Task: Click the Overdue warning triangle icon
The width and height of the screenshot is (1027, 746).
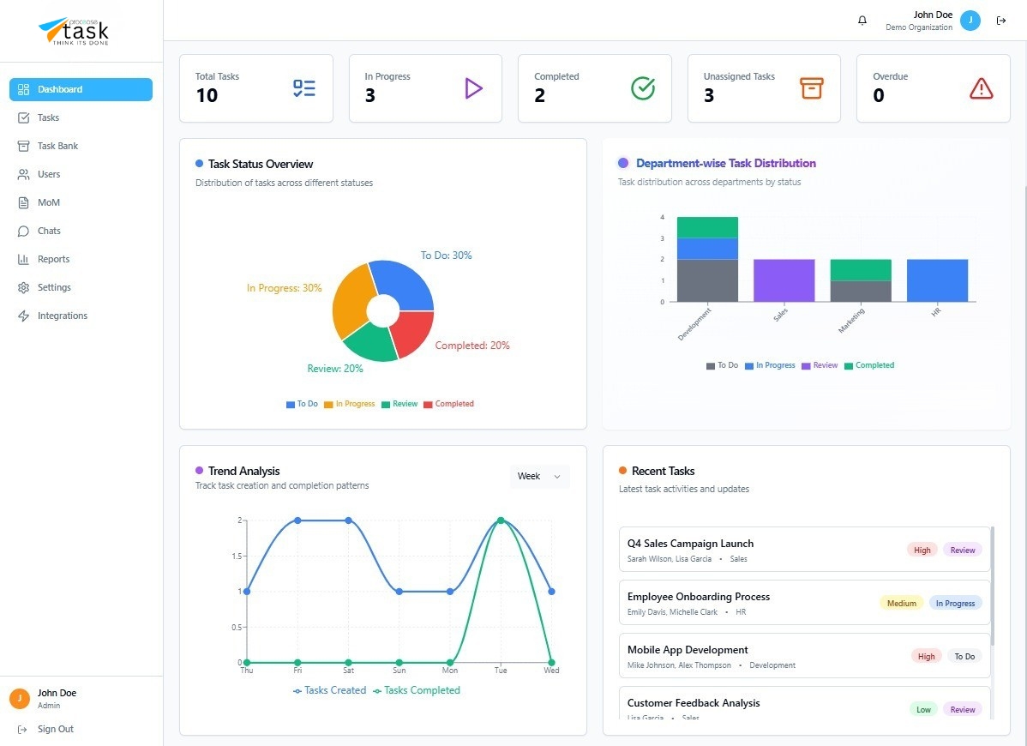Action: [981, 87]
